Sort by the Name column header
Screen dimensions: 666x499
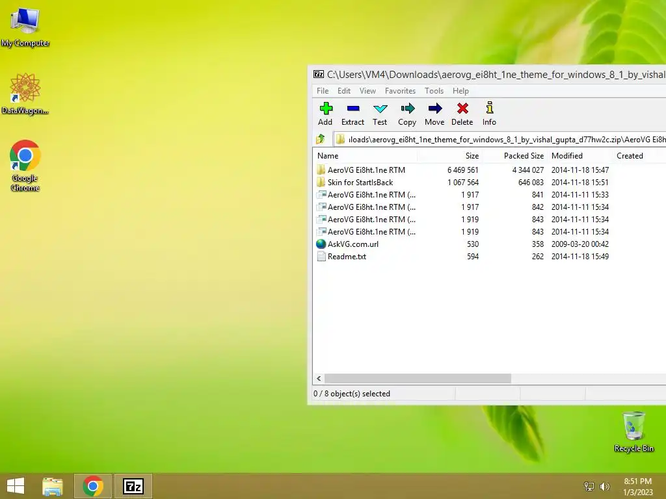[366, 156]
